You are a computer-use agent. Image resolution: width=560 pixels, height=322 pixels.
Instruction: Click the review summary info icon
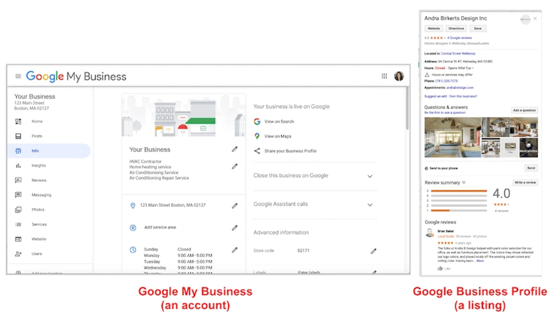[x=463, y=183]
